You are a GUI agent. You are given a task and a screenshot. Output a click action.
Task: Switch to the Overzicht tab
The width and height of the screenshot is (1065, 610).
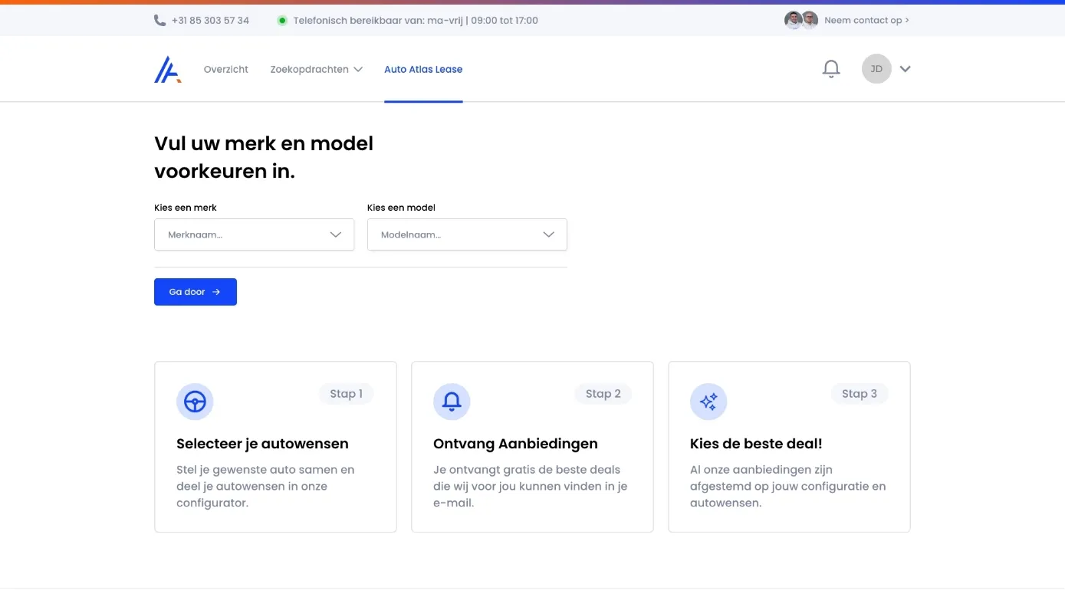[225, 69]
